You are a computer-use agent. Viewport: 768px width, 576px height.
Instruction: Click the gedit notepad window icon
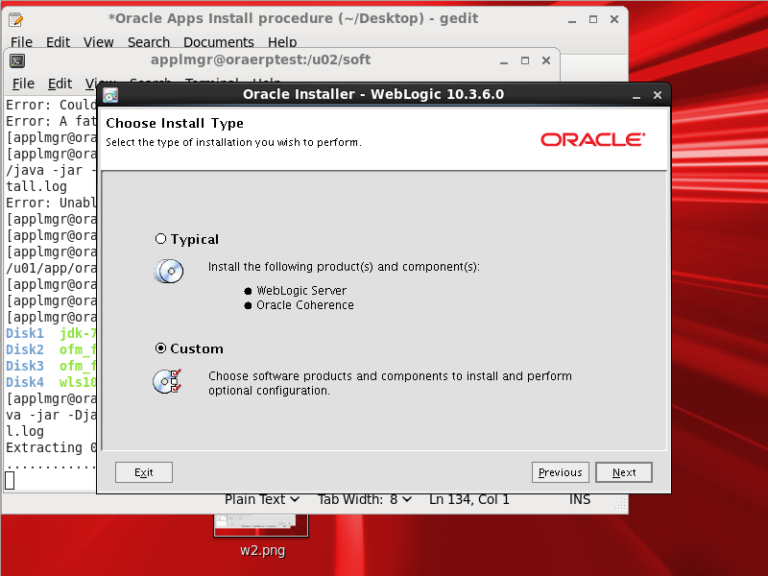tap(15, 19)
